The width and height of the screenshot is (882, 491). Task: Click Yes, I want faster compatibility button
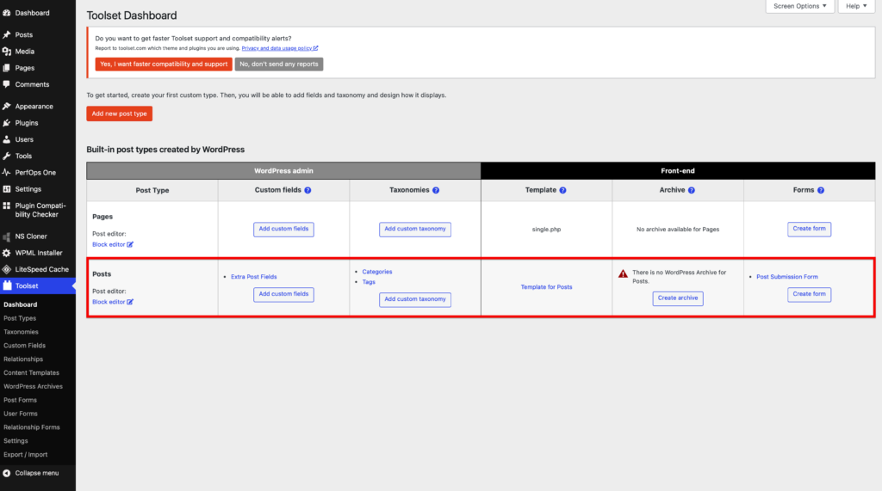click(164, 64)
